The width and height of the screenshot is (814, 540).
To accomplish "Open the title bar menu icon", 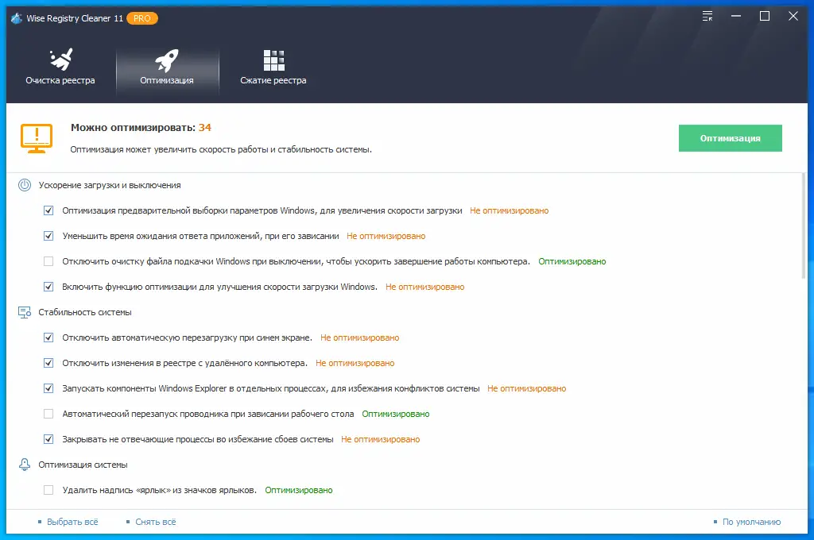I will [707, 16].
